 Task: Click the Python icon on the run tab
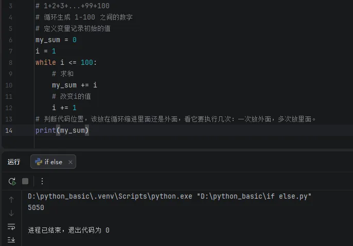pos(38,162)
